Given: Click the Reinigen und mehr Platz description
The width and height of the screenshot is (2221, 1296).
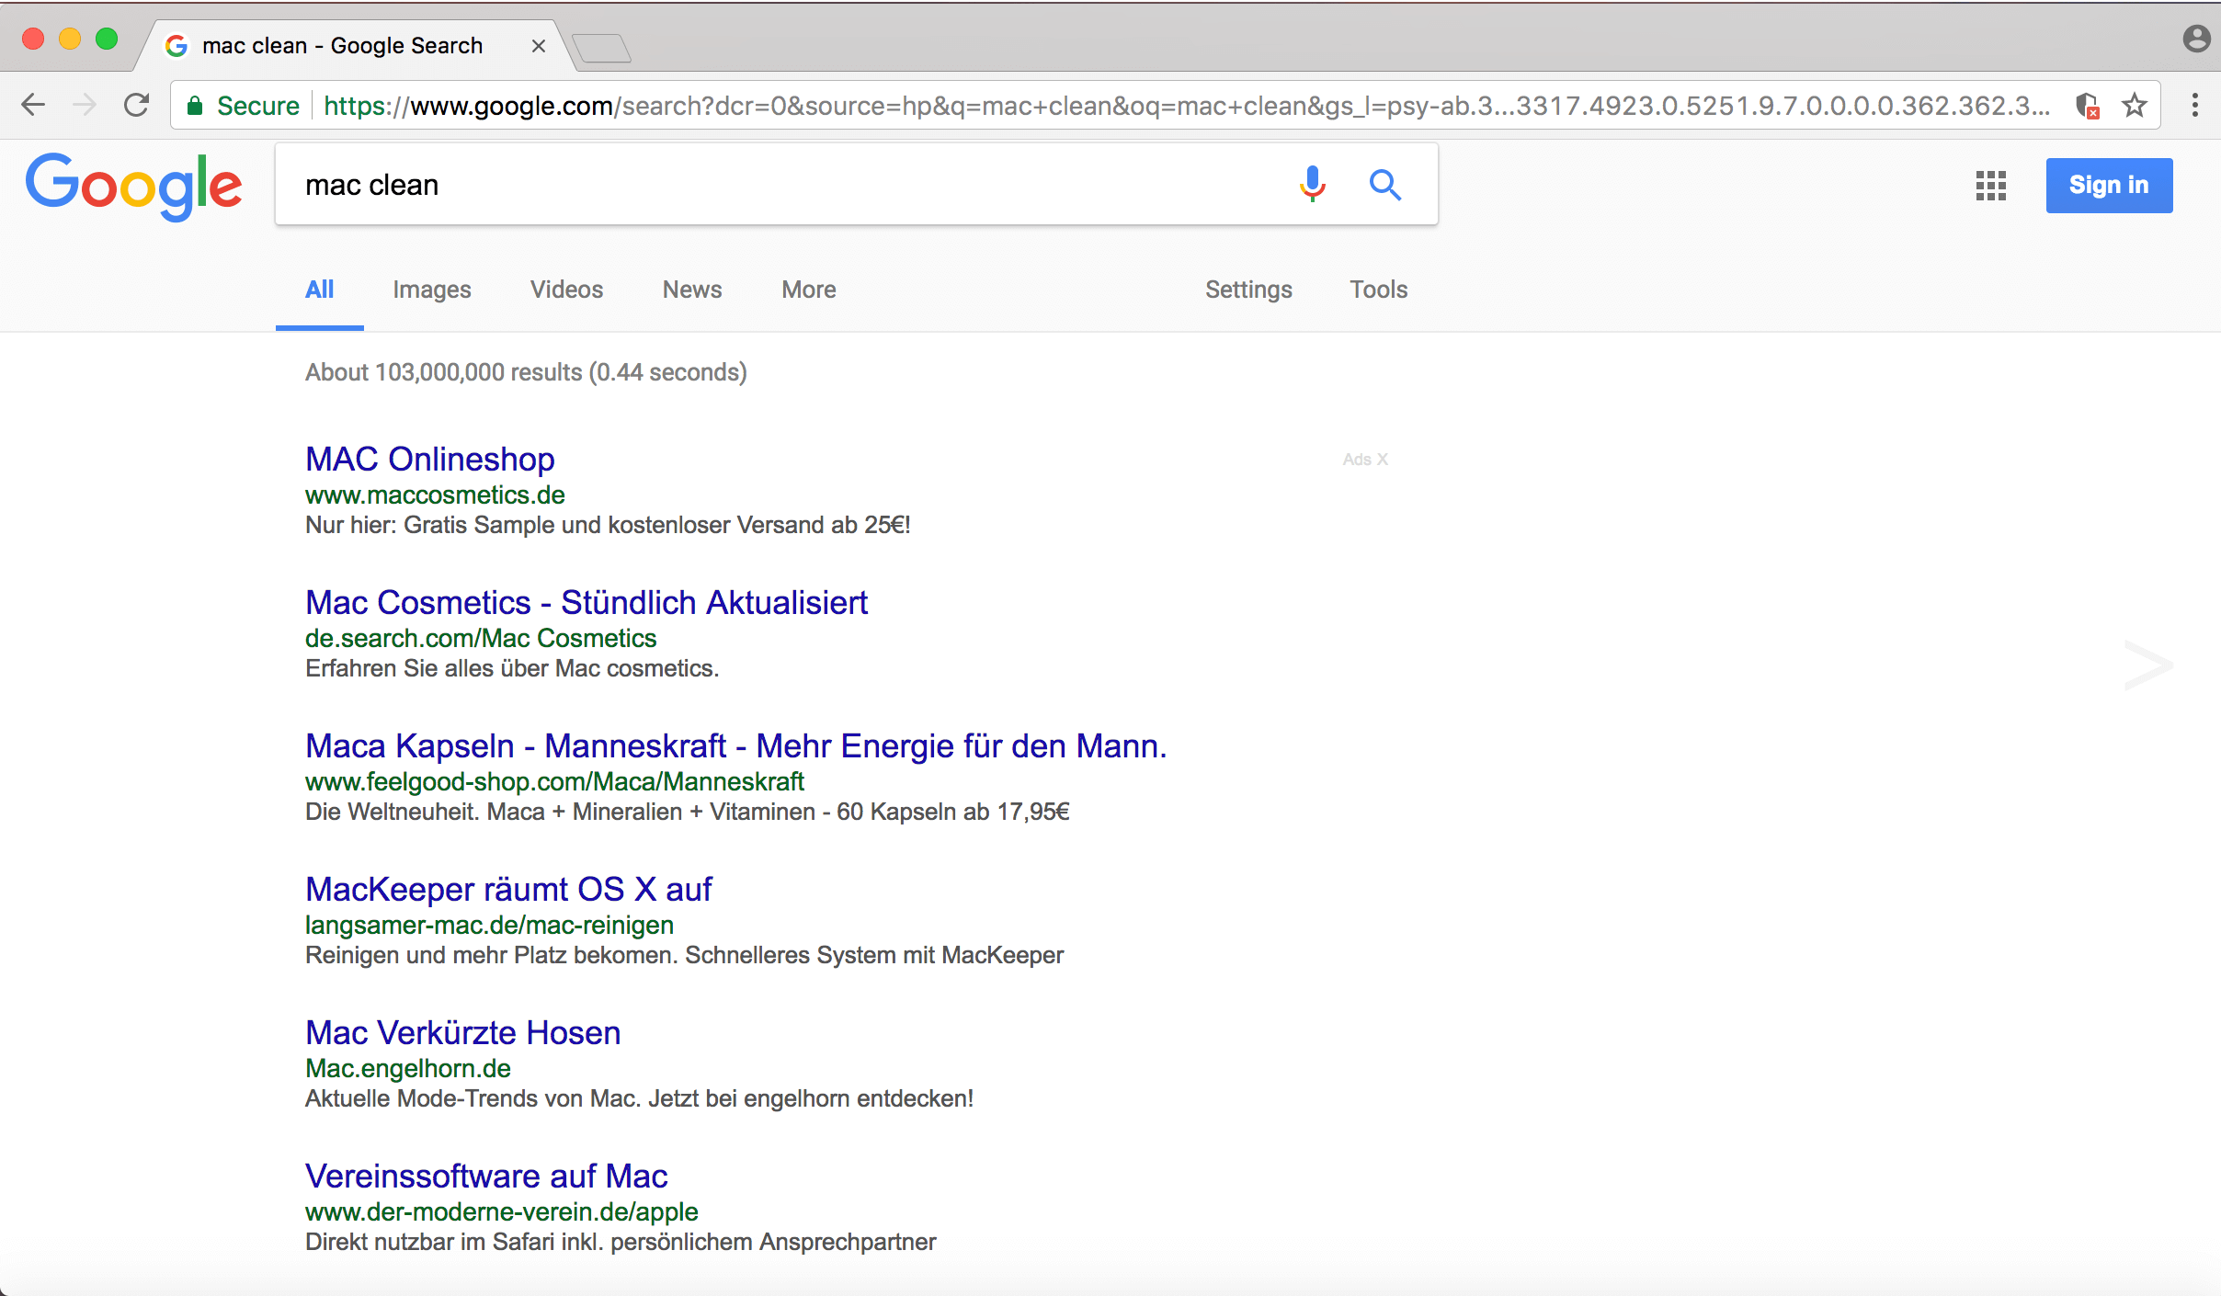Looking at the screenshot, I should (x=684, y=955).
